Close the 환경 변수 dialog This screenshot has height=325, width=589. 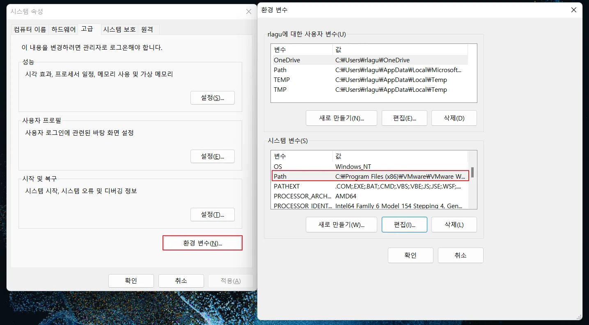pyautogui.click(x=574, y=10)
